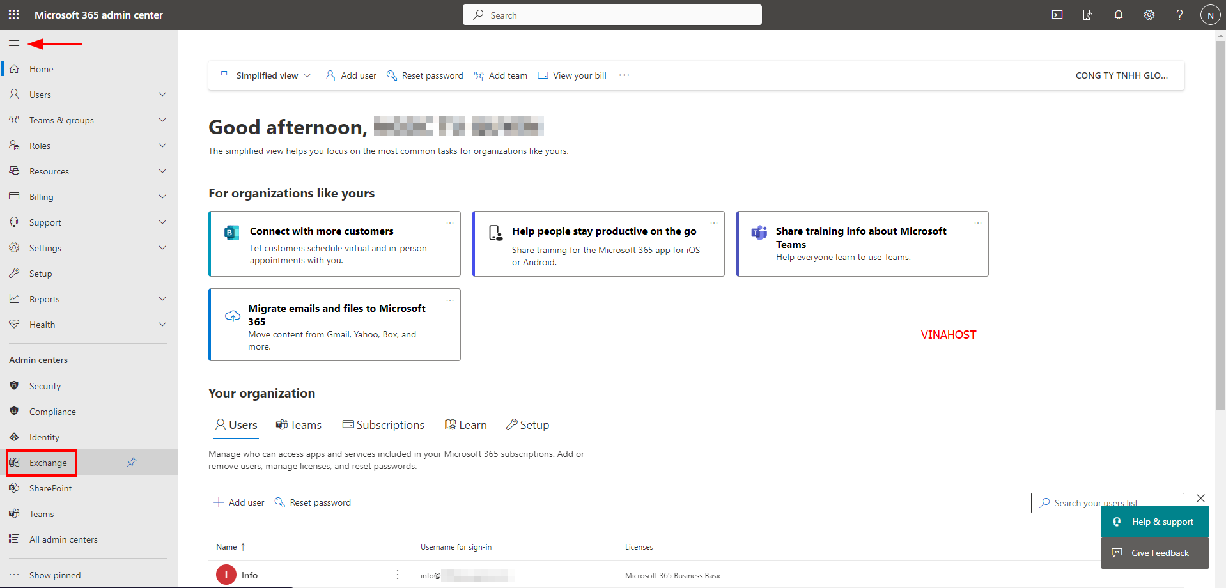Open the settings gear in header
The height and width of the screenshot is (588, 1226).
click(1149, 15)
